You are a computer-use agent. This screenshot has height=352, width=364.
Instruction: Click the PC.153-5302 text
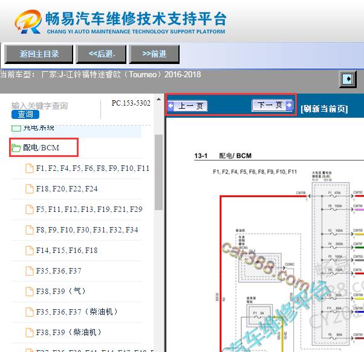pos(131,103)
